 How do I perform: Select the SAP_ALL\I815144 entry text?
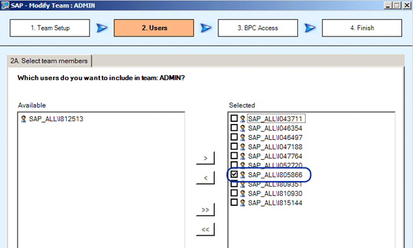[x=275, y=203]
